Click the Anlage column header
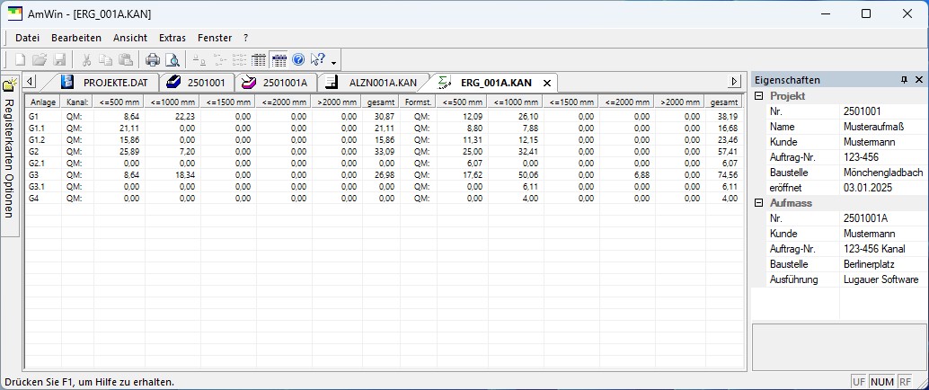The image size is (929, 390). [x=43, y=102]
